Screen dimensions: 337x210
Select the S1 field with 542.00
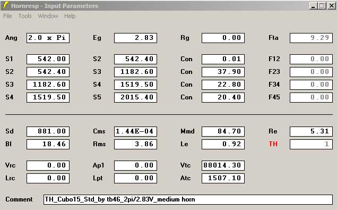tap(48, 59)
